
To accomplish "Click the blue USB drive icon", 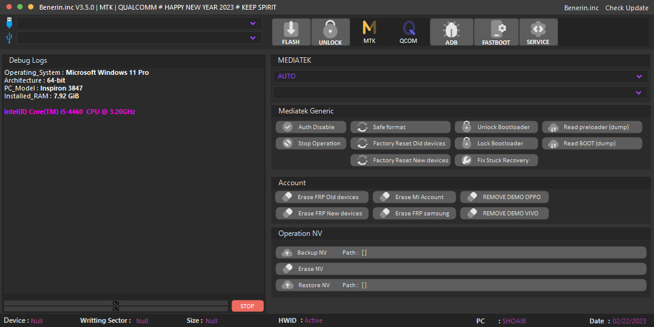I will click(x=9, y=22).
